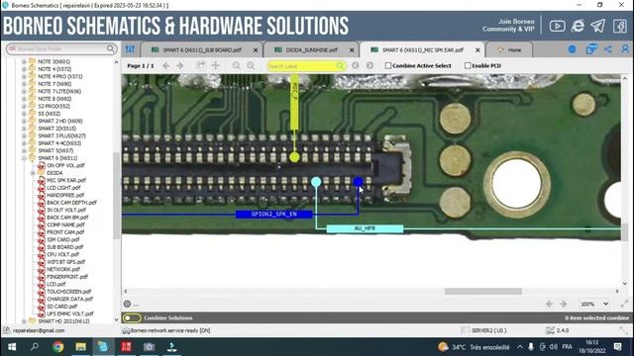This screenshot has width=634, height=356.
Task: Click the globe icon right of the tabs
Action: [573, 49]
